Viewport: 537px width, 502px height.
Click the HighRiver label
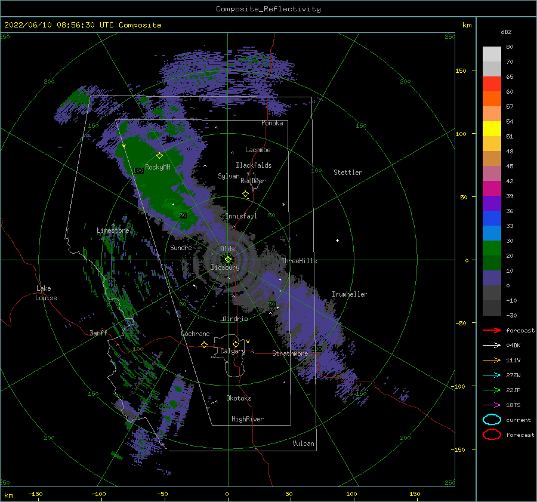tap(248, 419)
